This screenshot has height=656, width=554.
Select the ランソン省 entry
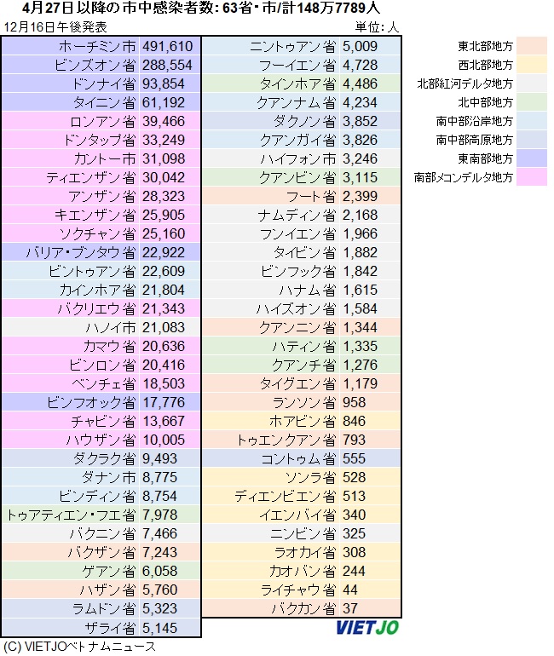[x=303, y=402]
